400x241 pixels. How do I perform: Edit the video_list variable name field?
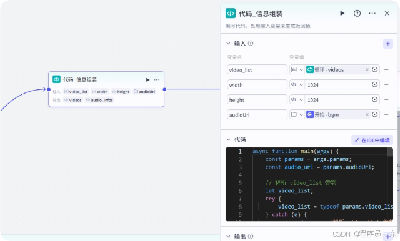coord(257,69)
